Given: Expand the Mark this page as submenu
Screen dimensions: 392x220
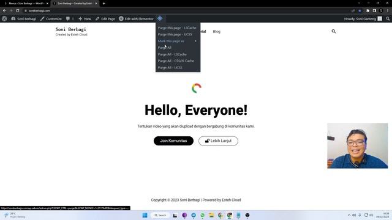Looking at the screenshot, I should click(x=177, y=41).
